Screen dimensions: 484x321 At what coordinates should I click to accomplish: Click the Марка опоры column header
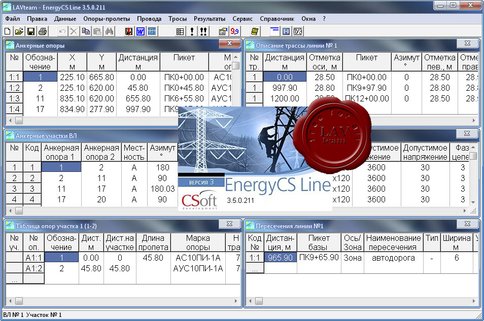tap(198, 242)
